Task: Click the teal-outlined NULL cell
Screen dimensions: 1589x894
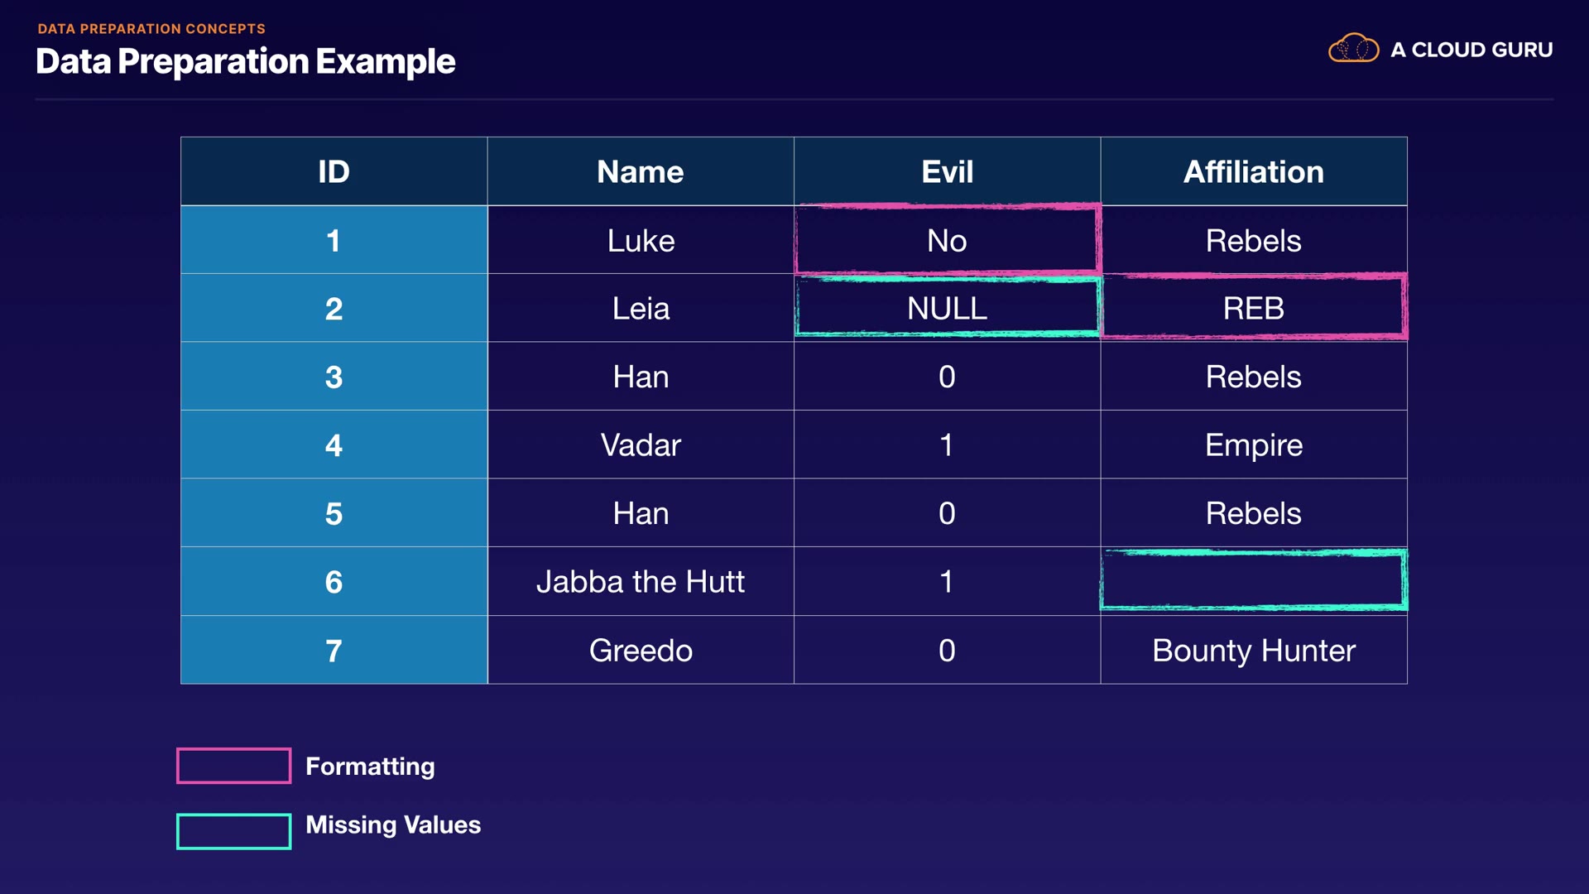Action: [x=947, y=308]
